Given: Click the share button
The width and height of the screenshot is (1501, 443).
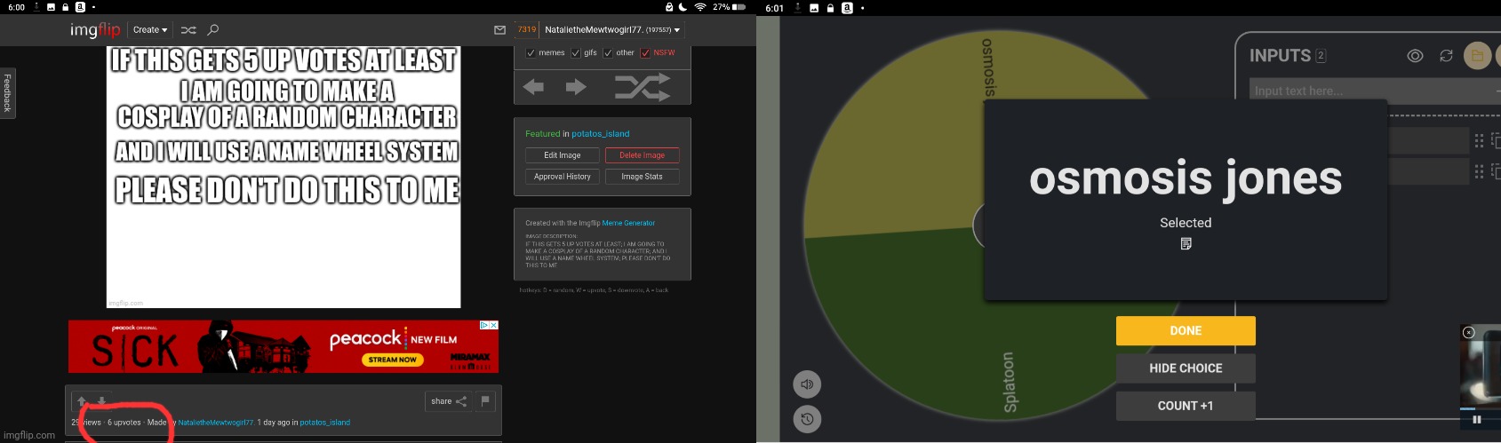Looking at the screenshot, I should coord(449,401).
